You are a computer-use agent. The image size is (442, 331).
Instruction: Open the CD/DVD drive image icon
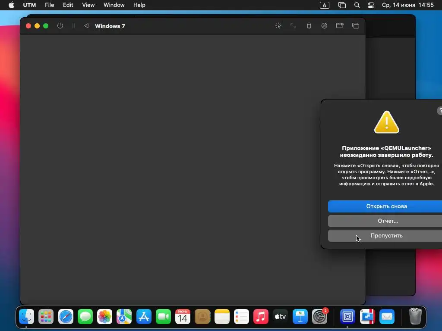[x=325, y=26]
